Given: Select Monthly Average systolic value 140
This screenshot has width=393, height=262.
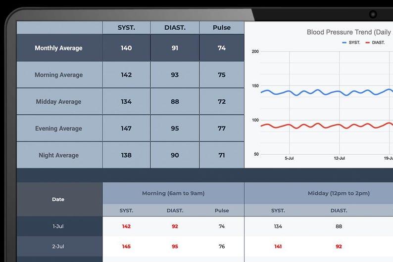Looking at the screenshot, I should click(126, 48).
